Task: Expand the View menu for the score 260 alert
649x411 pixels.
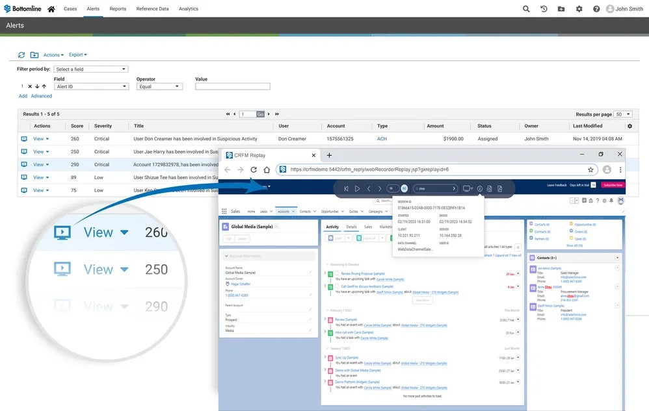Action: 47,139
